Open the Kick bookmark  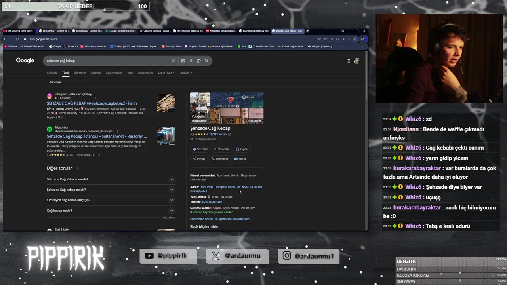pos(242,46)
